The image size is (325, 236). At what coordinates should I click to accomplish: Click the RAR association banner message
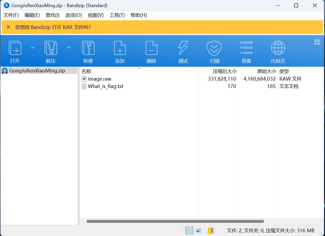(x=53, y=27)
